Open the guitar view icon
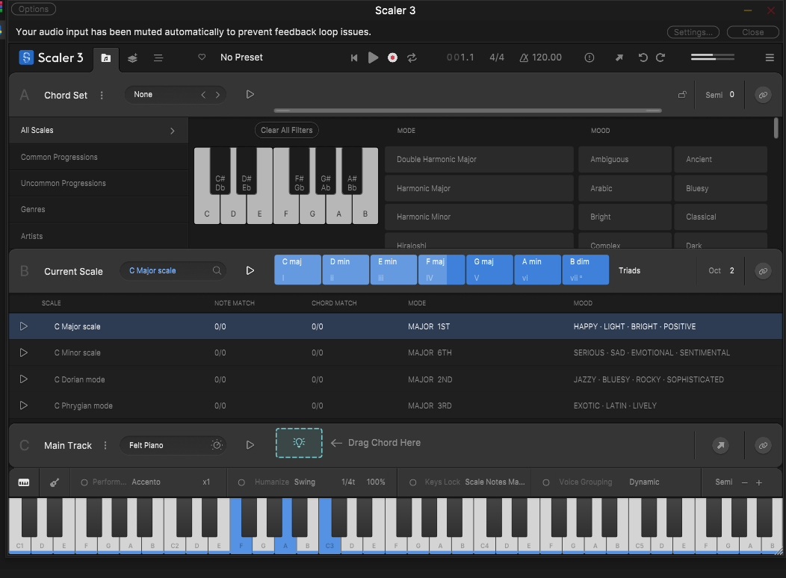The image size is (786, 578). point(55,482)
